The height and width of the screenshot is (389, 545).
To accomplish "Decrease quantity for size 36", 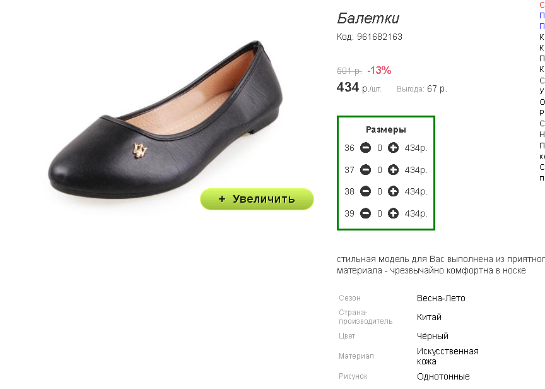I will [x=365, y=148].
